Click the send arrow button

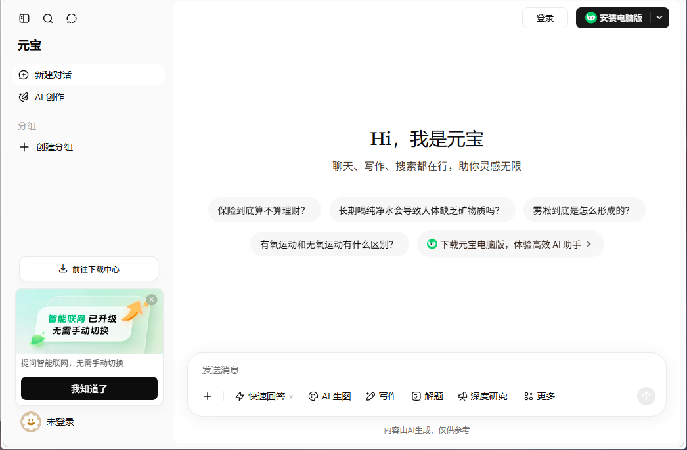pyautogui.click(x=646, y=396)
